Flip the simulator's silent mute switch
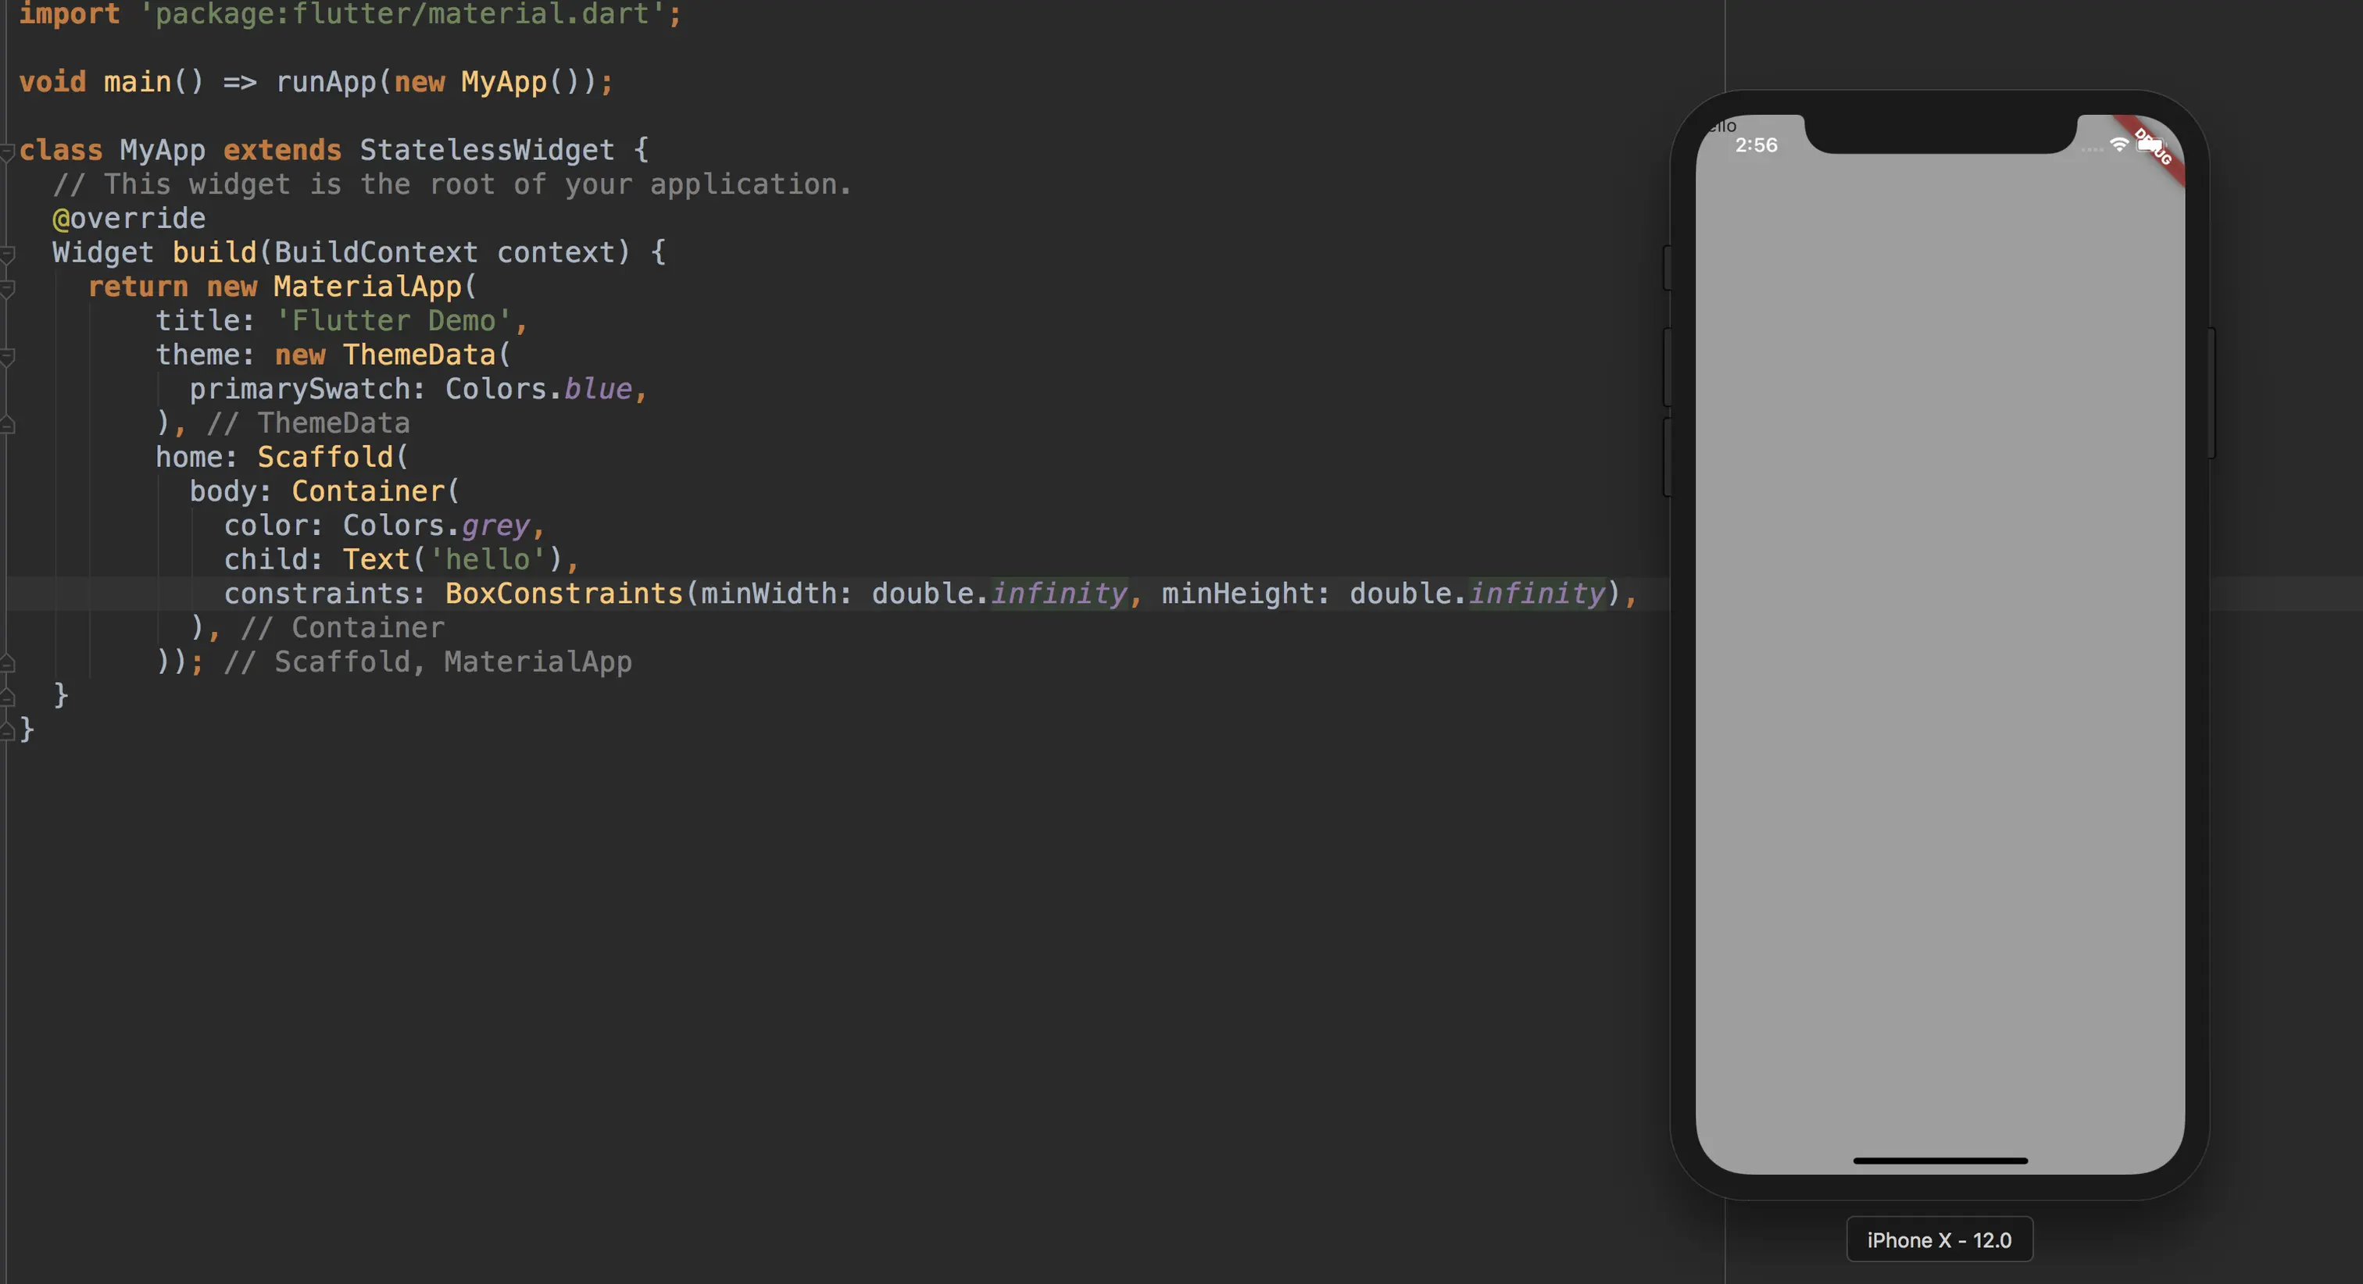This screenshot has width=2363, height=1284. click(1667, 268)
